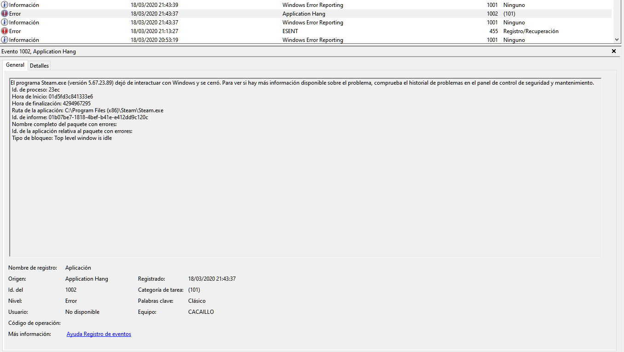This screenshot has width=624, height=352.
Task: Click the Hora de Inicio line
Action: (52, 97)
